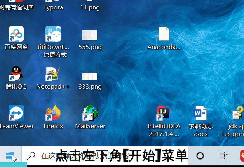Select the Notepad++ desktop icon
Image resolution: width=244 pixels, height=167 pixels.
point(53,74)
